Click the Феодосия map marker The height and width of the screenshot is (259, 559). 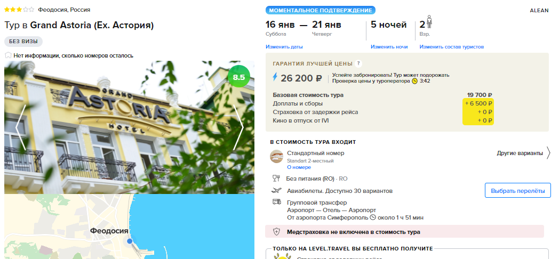(x=130, y=241)
